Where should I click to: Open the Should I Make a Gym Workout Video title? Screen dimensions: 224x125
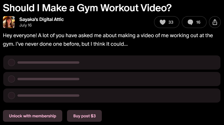(87, 8)
